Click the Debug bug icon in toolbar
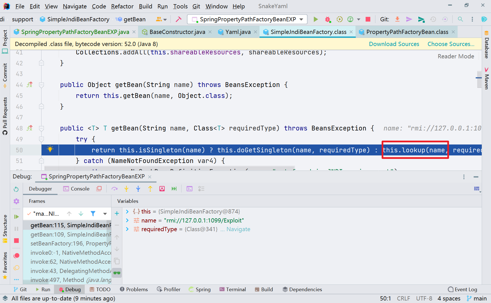 pyautogui.click(x=327, y=19)
